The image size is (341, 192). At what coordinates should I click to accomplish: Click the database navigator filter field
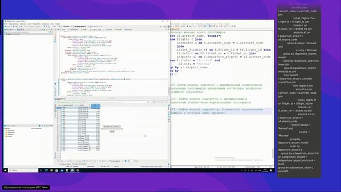[x=26, y=32]
